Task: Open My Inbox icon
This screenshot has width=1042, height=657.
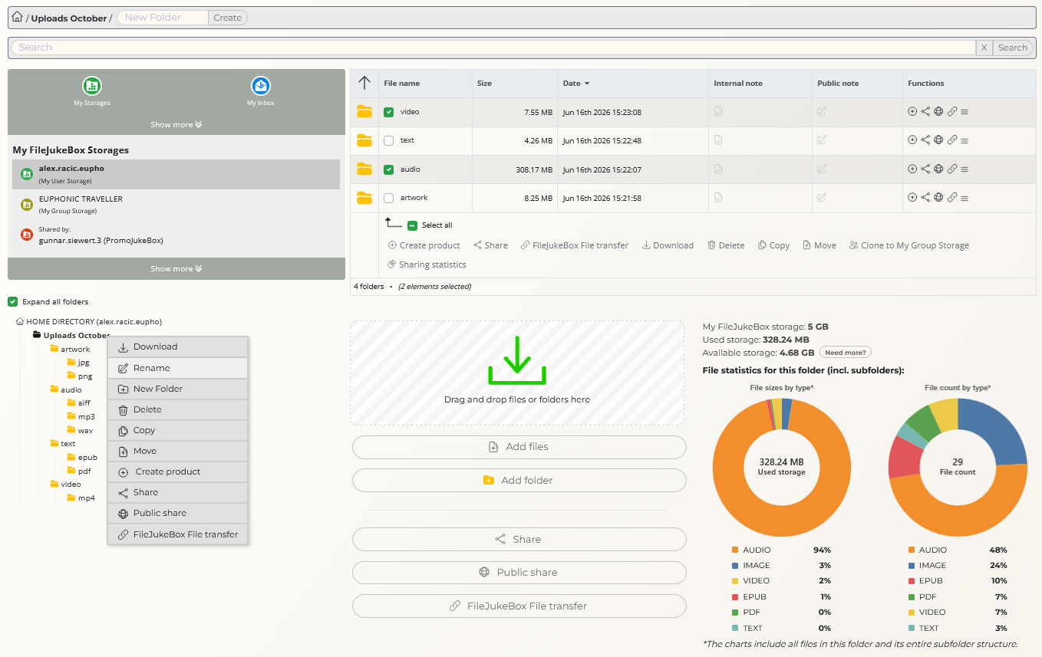Action: (261, 86)
